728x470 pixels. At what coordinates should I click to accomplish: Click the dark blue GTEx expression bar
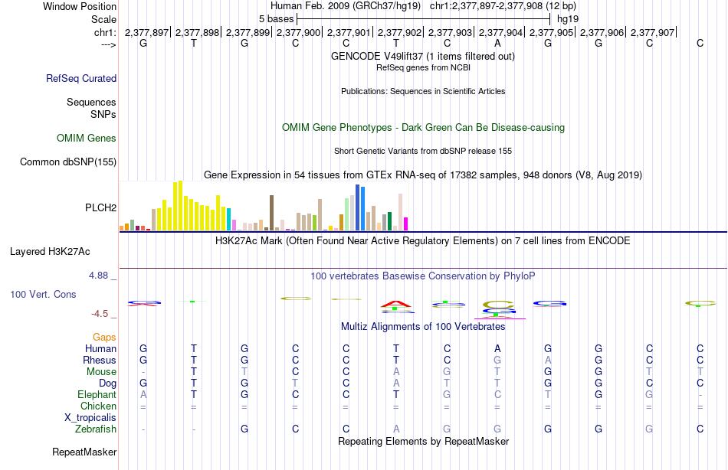click(x=358, y=207)
